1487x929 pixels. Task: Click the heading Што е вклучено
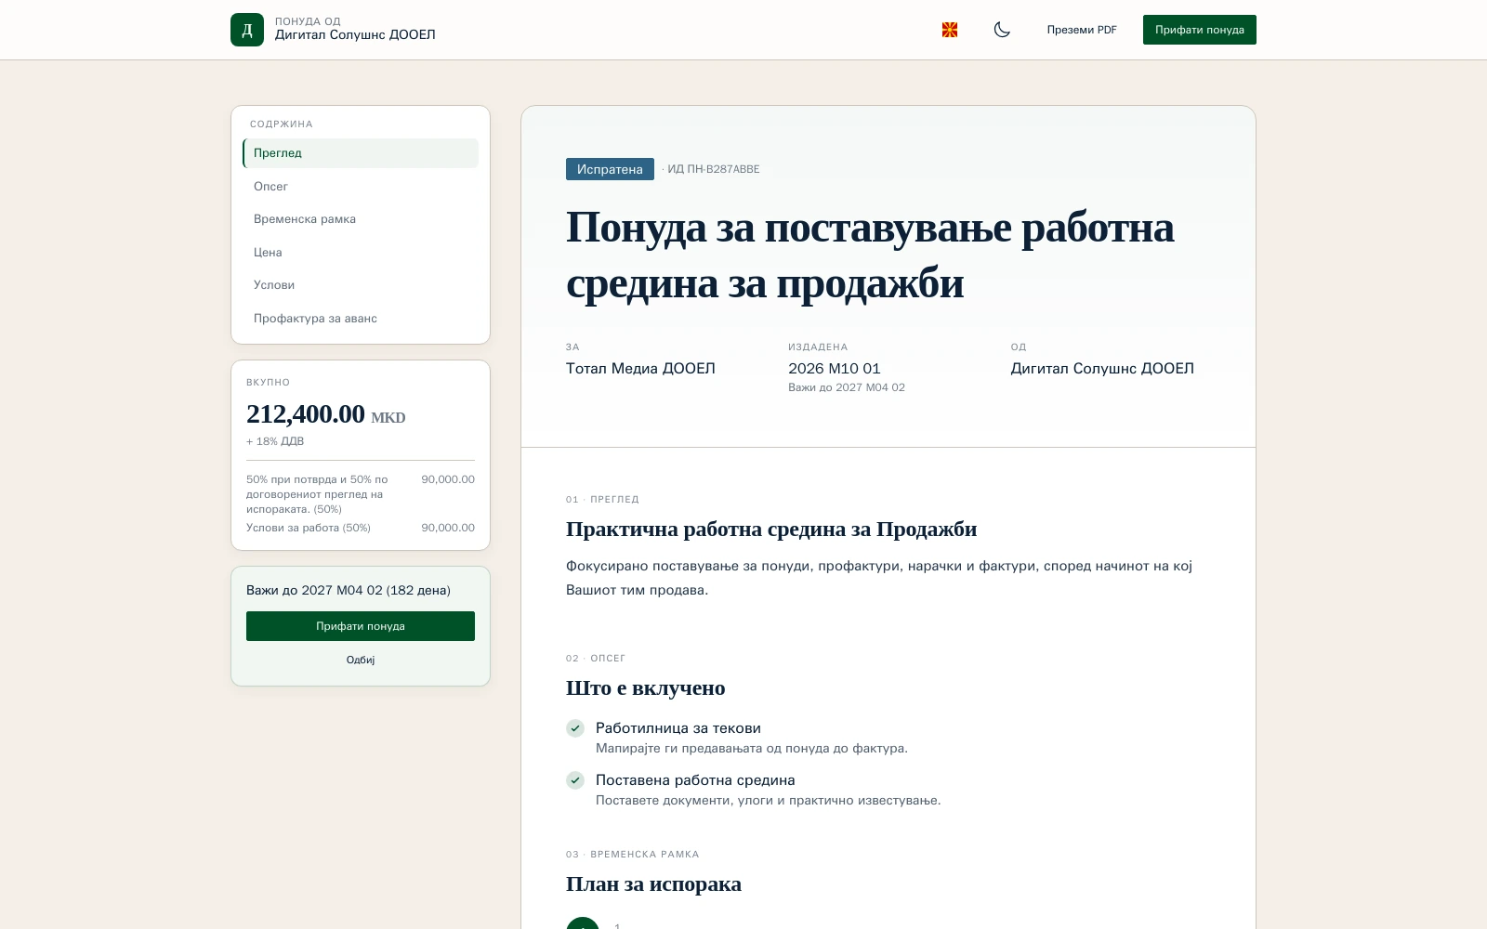pos(646,688)
